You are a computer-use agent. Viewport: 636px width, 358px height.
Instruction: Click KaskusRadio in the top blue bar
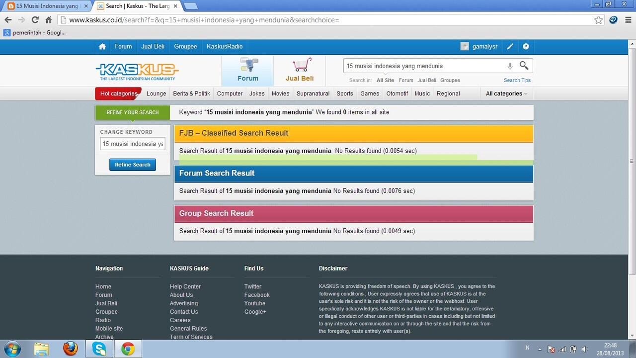[x=225, y=46]
